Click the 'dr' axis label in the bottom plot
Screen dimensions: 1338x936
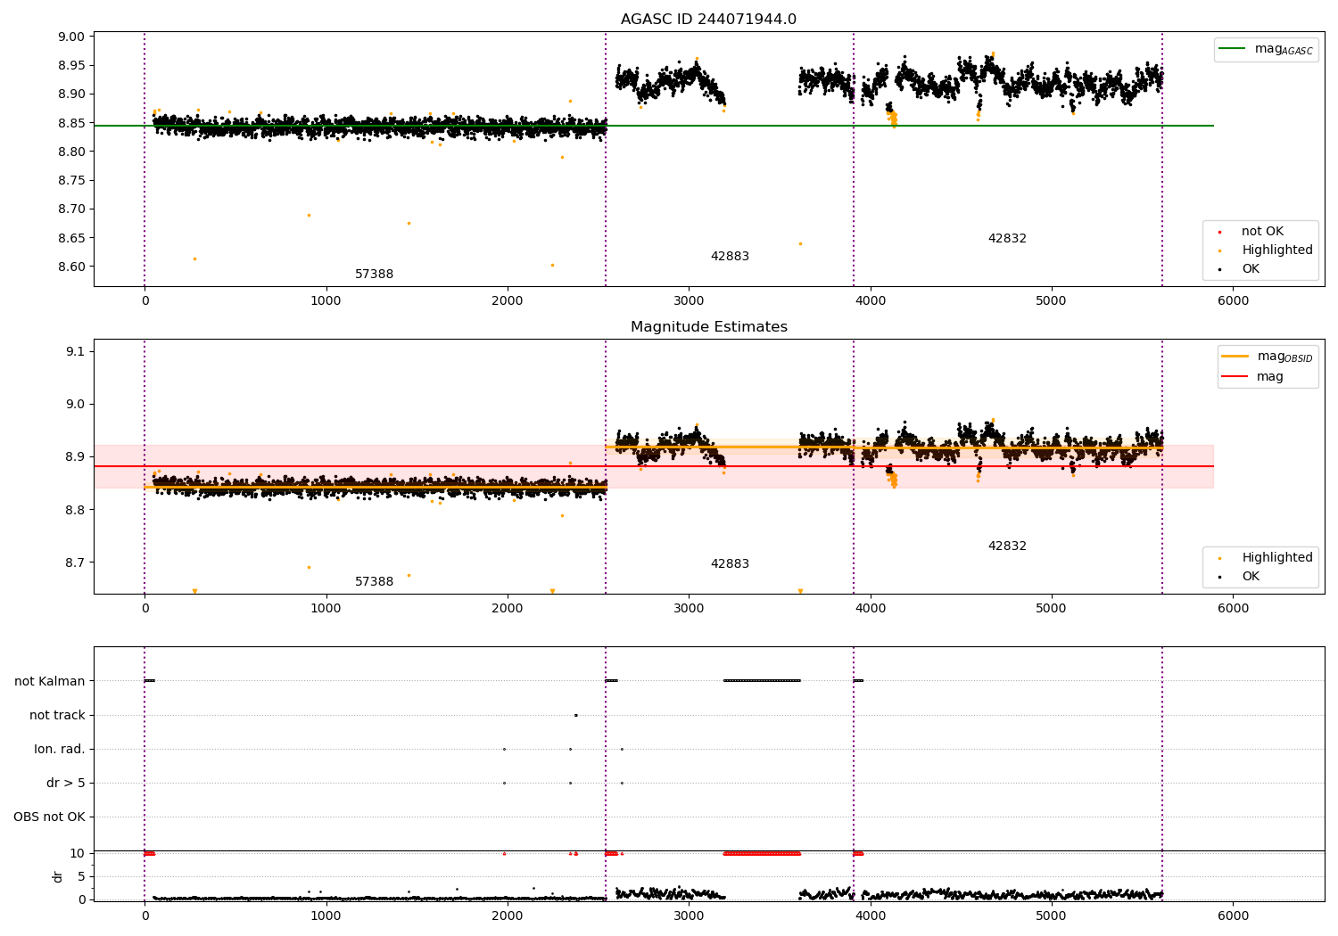[58, 876]
